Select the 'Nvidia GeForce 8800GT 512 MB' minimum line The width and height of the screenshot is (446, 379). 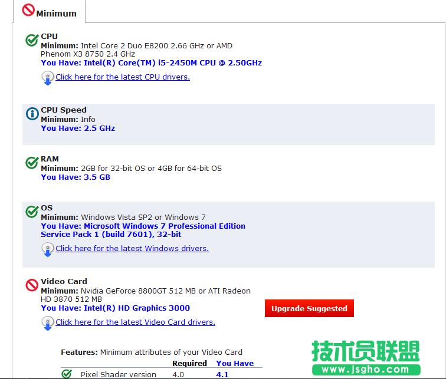pos(146,291)
